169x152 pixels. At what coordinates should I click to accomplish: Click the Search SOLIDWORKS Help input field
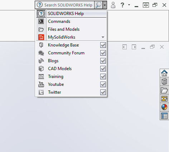(68, 5)
